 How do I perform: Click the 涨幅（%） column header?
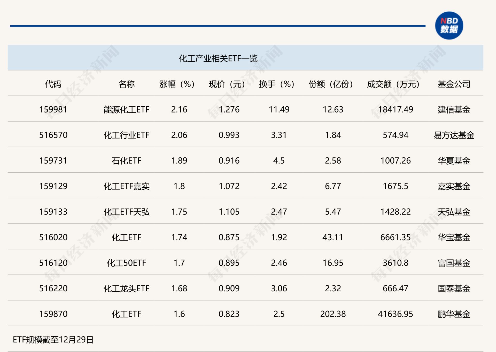tap(177, 84)
